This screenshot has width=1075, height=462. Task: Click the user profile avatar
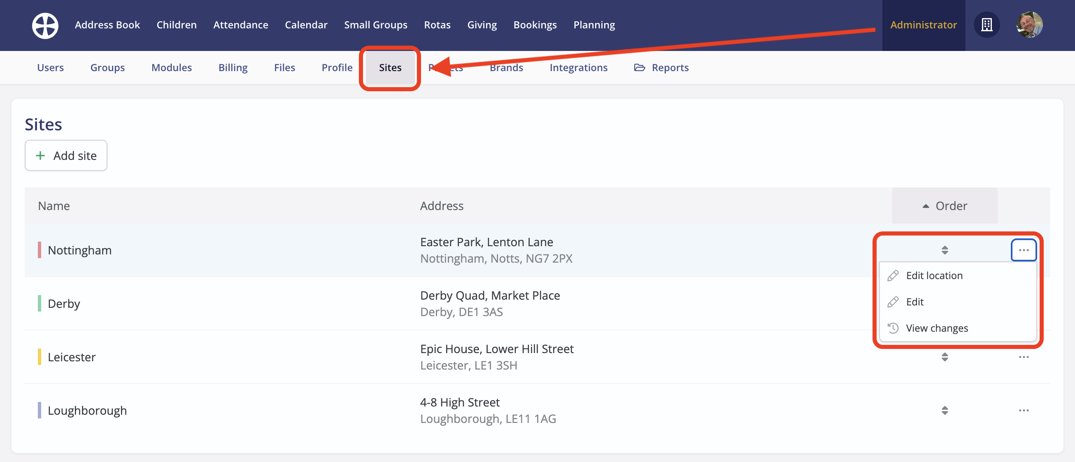(1029, 25)
